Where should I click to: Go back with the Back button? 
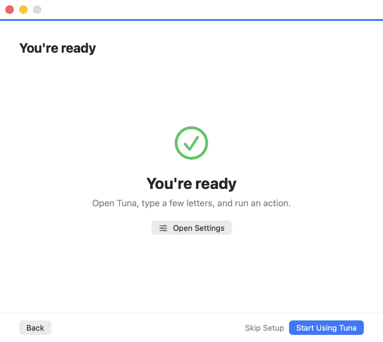pos(35,328)
